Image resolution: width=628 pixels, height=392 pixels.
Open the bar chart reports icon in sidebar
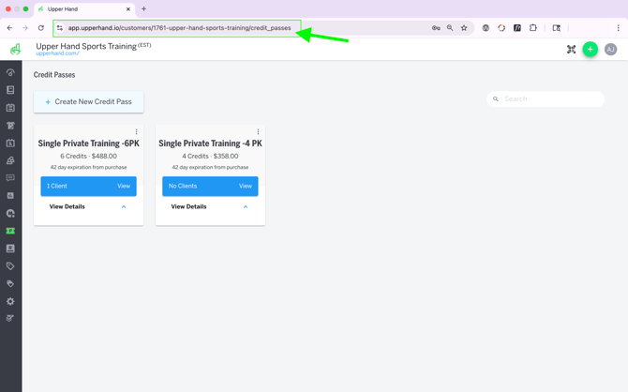point(10,196)
